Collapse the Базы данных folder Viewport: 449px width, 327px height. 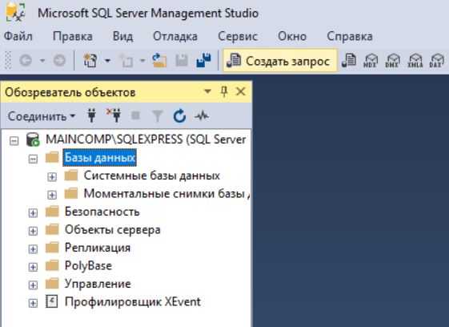pos(33,159)
